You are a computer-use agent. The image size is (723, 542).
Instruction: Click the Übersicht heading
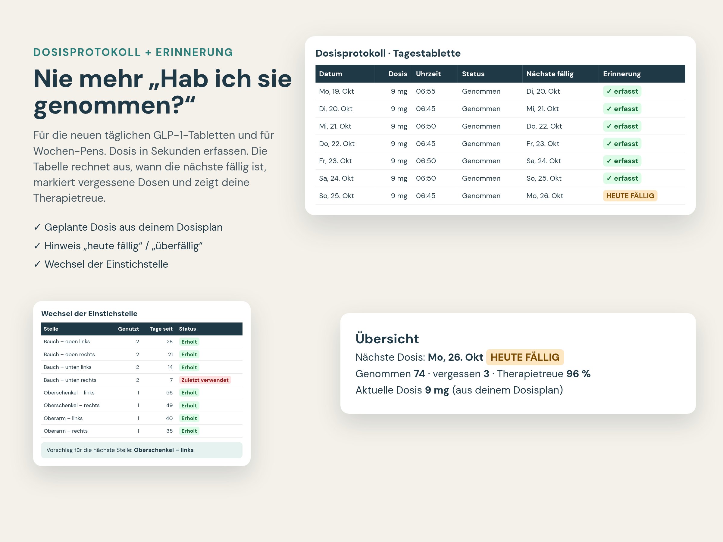point(387,339)
